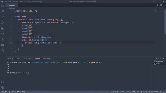
Task: Open the Help menu
Action: pos(41,2)
